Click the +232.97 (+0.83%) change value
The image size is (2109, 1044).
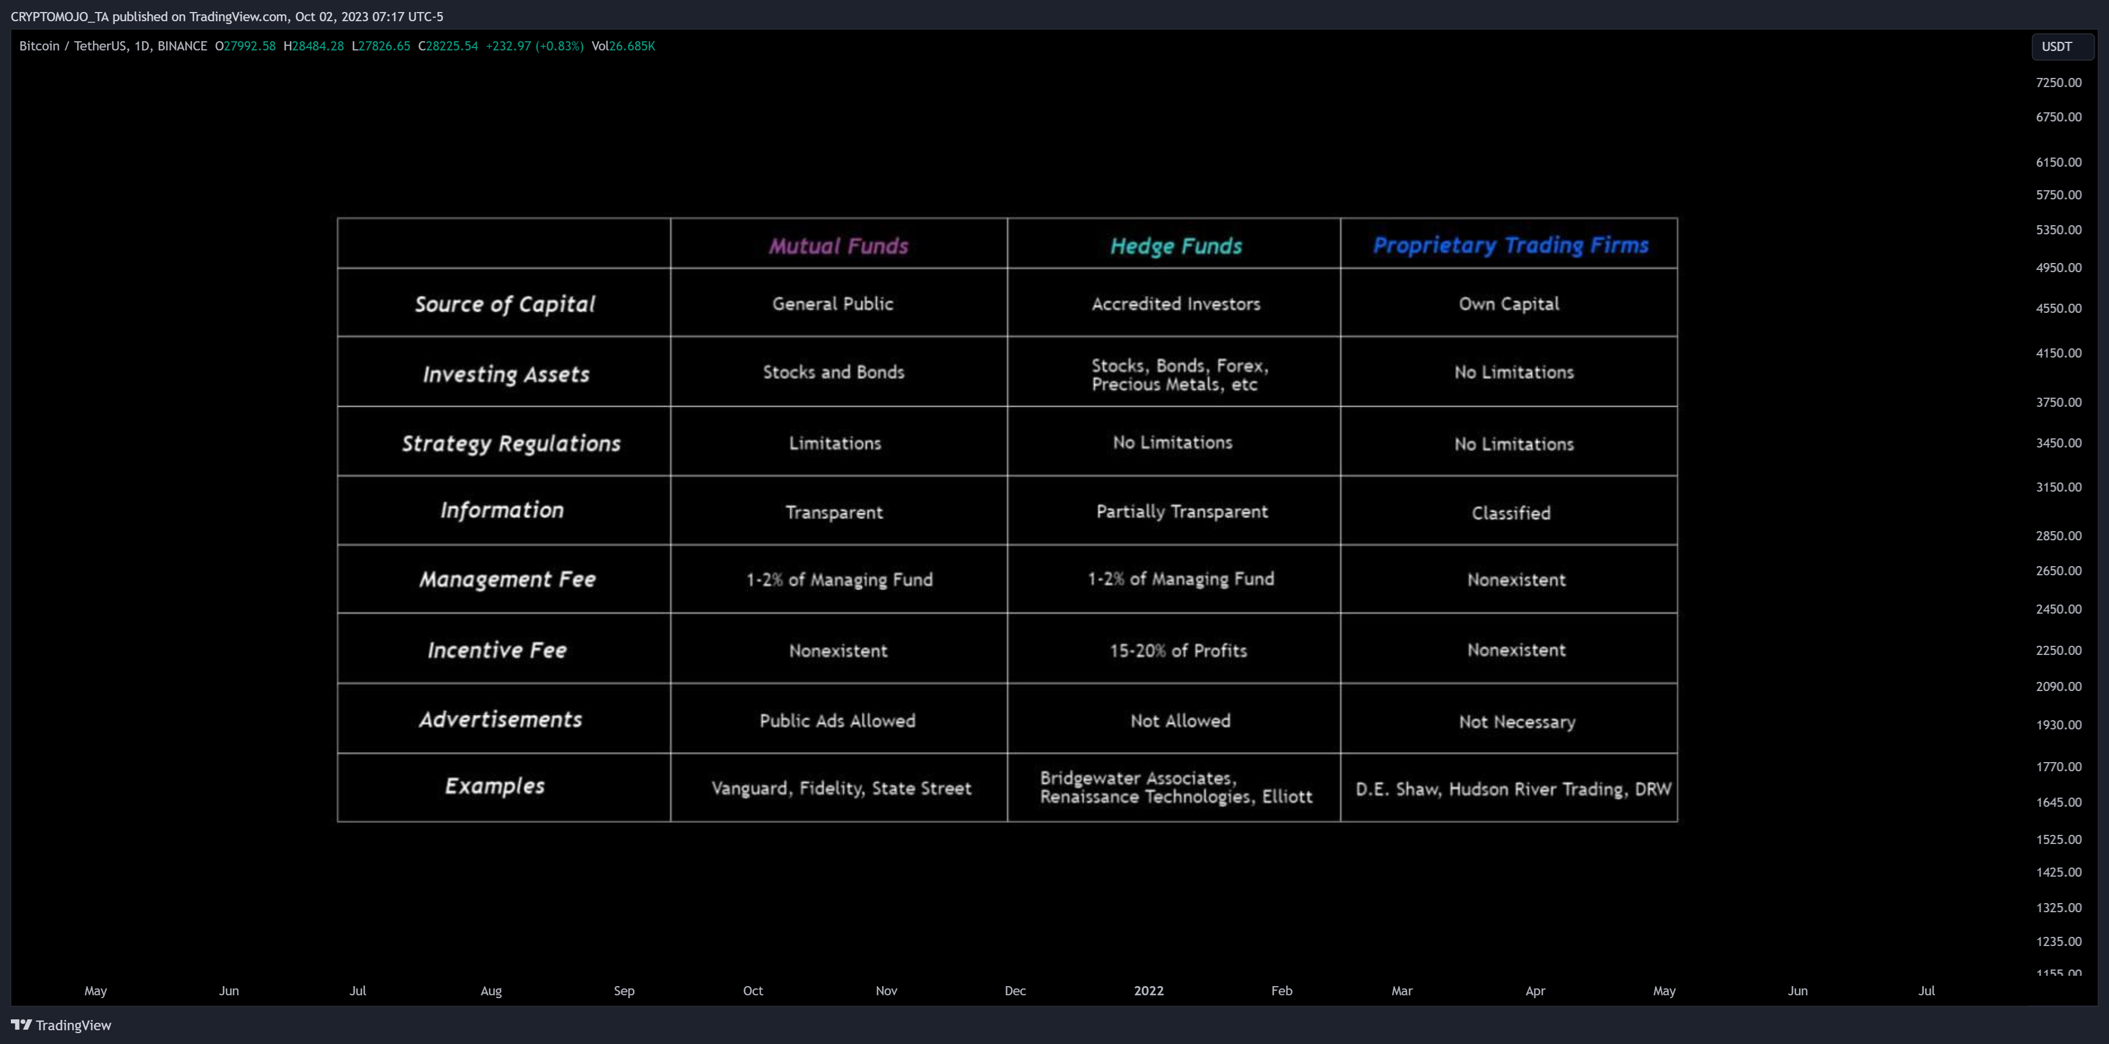(x=535, y=46)
